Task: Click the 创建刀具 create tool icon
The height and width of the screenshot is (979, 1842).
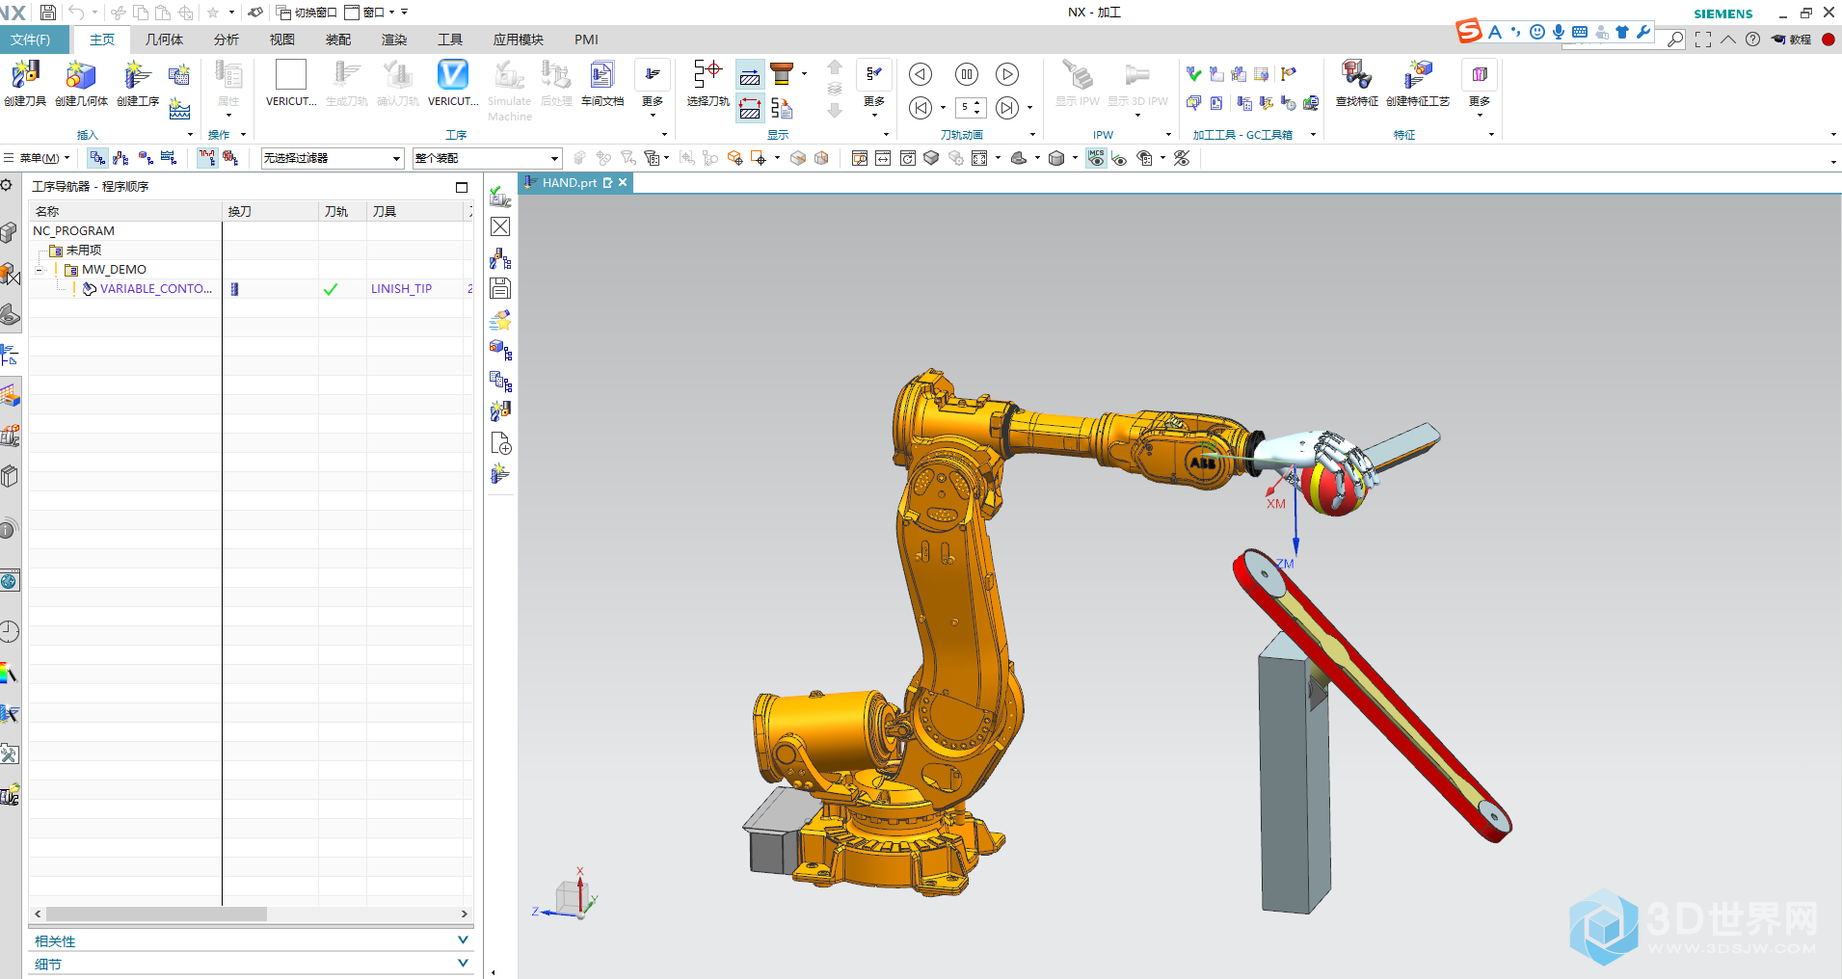Action: (x=25, y=83)
